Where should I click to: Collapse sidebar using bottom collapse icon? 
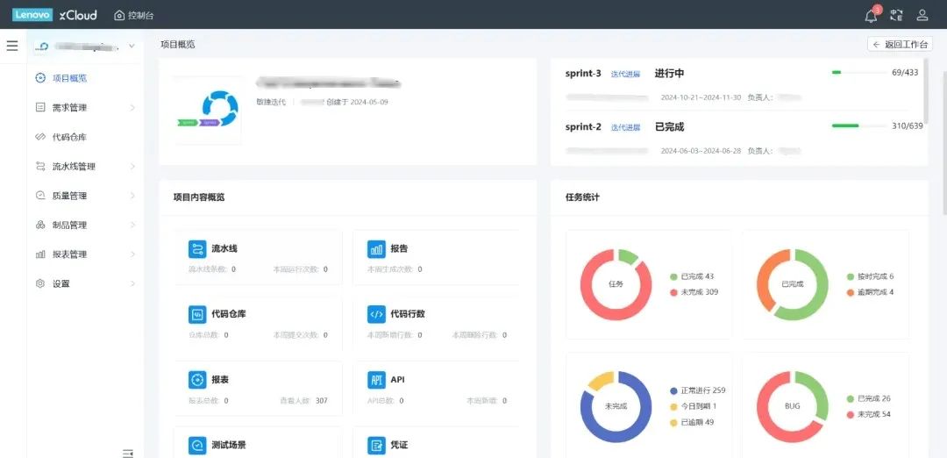coord(127,453)
